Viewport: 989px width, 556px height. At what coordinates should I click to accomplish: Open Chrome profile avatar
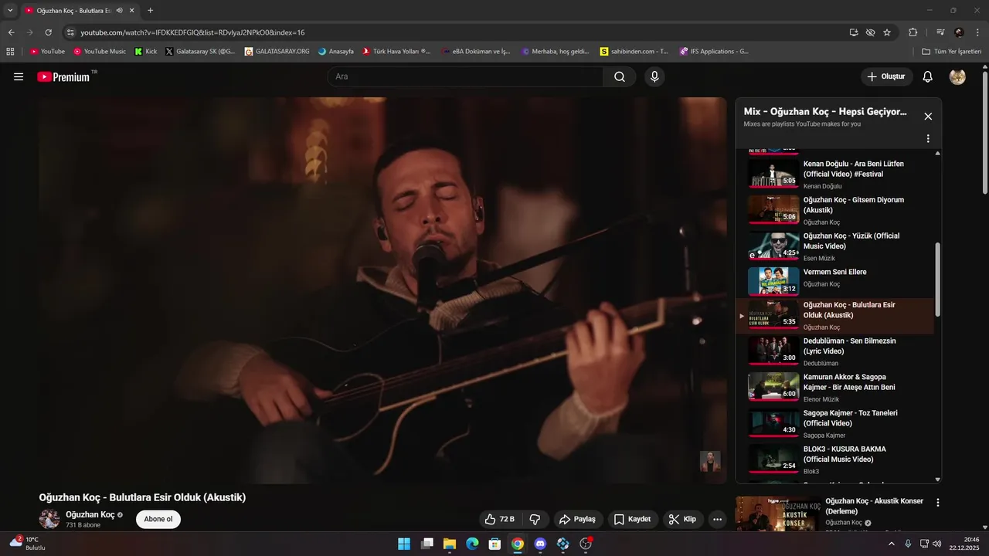(x=959, y=32)
